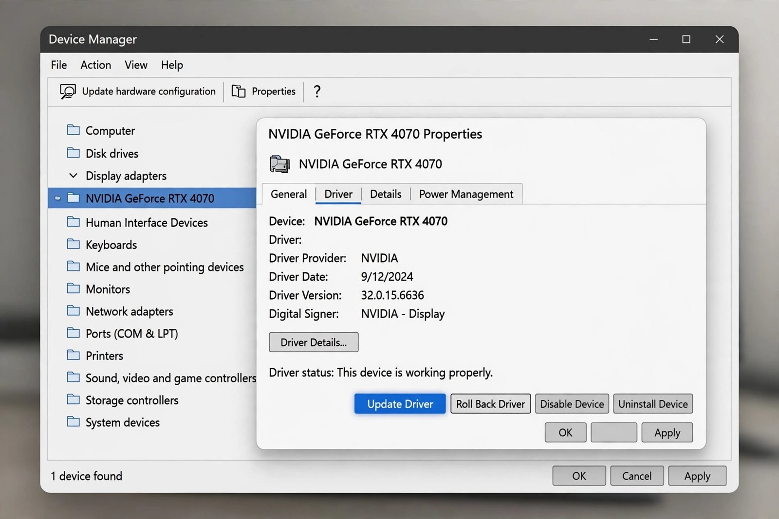779x519 pixels.
Task: Select the Driver tab
Action: pyautogui.click(x=338, y=194)
